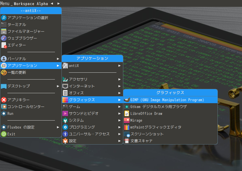
Task: Click the red X icon beside アプリキラー
Action: [x=4, y=100]
